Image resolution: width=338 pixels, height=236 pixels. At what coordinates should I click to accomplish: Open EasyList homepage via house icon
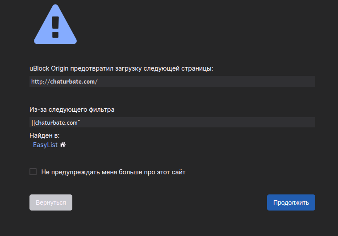pos(63,144)
